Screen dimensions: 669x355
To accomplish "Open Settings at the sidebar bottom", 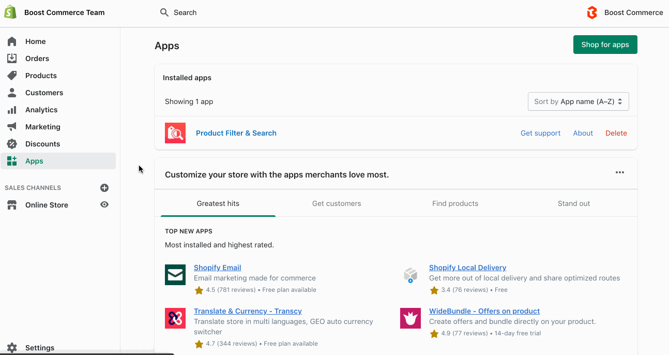I will 40,348.
